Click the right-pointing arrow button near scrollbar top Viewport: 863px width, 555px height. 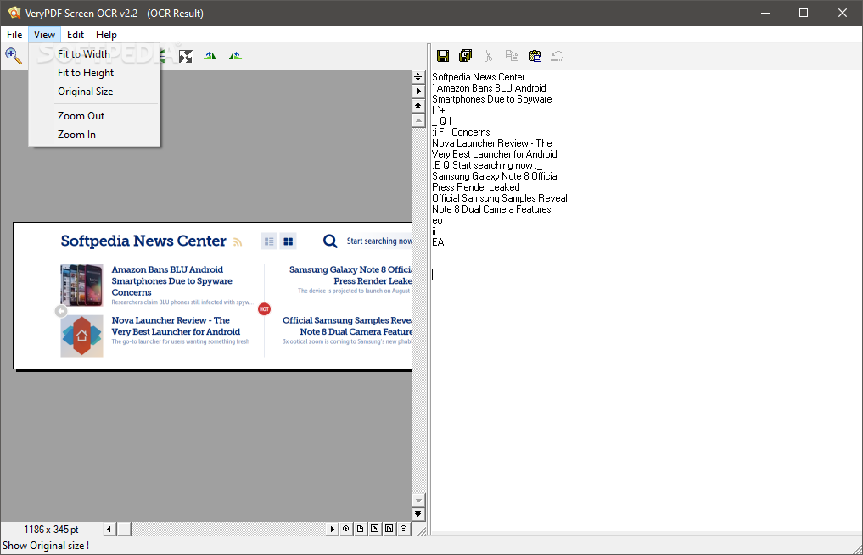[417, 92]
